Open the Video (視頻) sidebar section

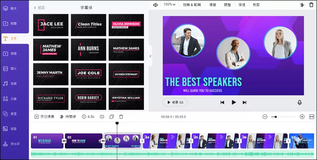click(x=10, y=54)
